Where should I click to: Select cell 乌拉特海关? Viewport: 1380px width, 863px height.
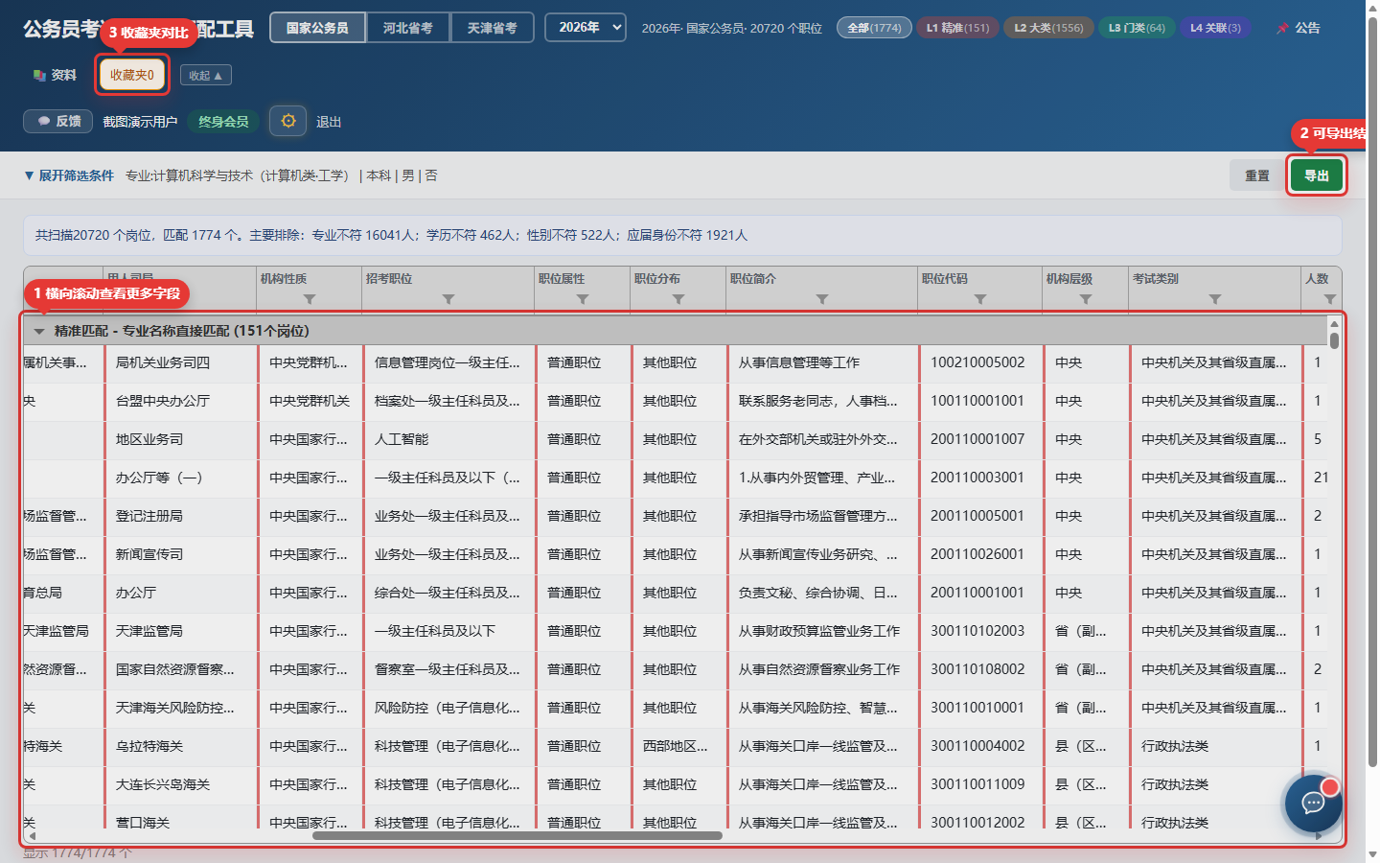point(180,746)
